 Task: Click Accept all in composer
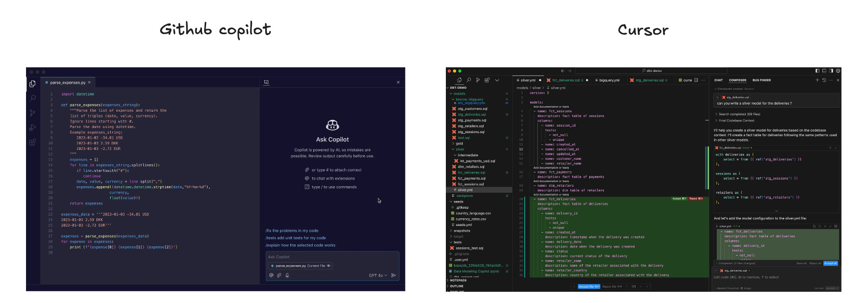pyautogui.click(x=830, y=263)
